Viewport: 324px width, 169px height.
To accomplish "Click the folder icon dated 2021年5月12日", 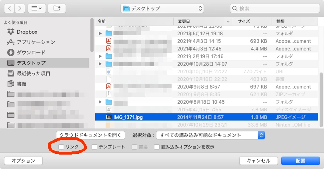I will (109, 34).
